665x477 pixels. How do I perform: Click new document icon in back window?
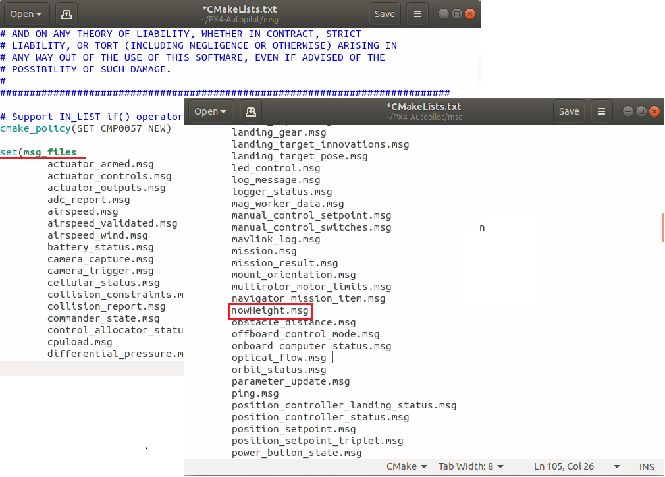(66, 14)
